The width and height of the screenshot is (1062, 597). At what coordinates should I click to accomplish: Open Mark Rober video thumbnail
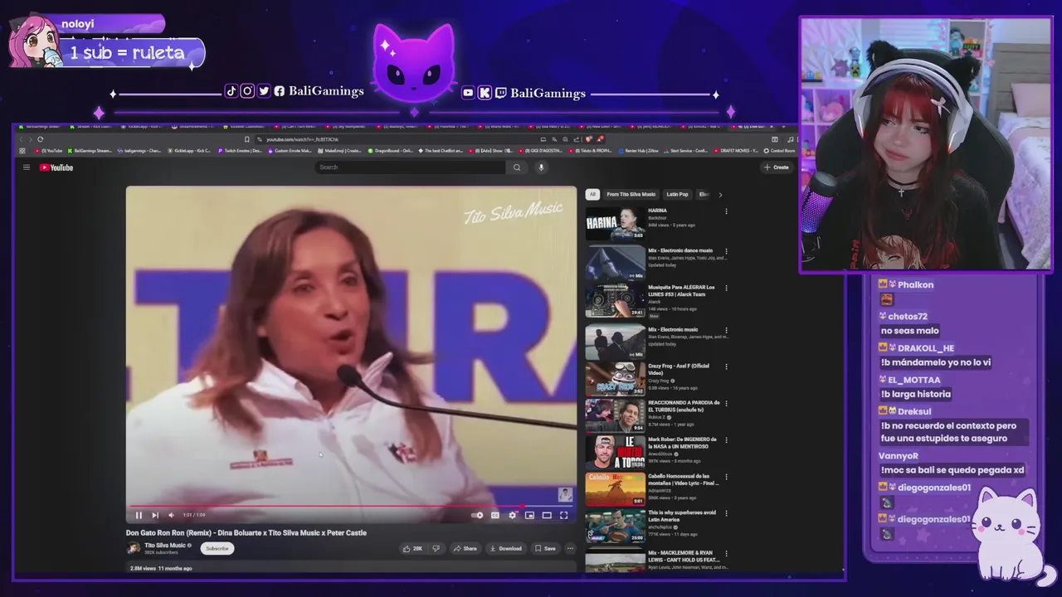pos(615,452)
